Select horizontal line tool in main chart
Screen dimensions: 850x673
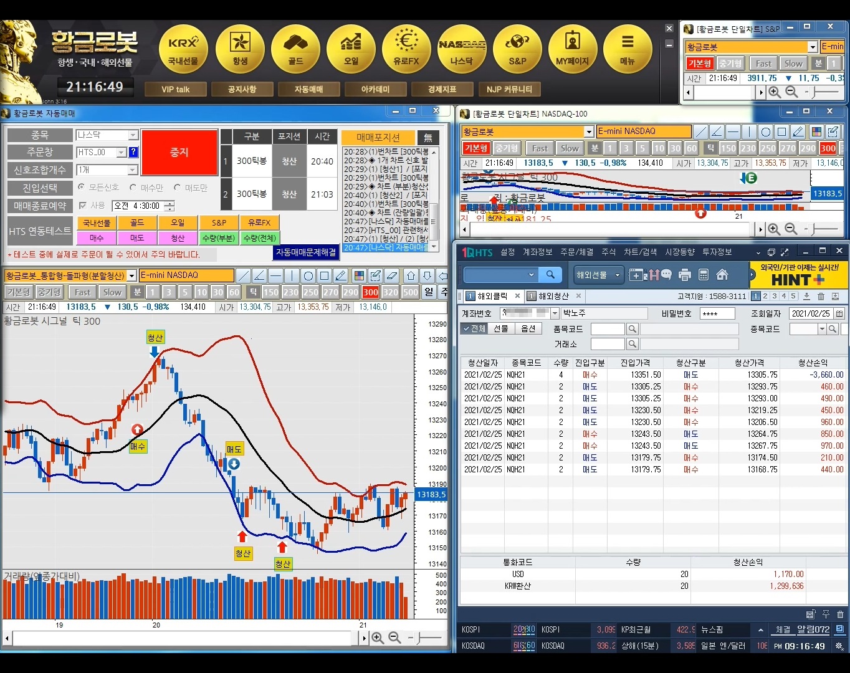click(x=276, y=275)
